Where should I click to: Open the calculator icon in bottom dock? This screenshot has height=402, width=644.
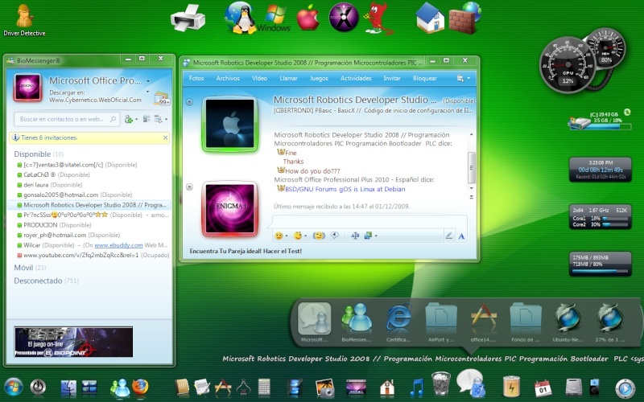(264, 387)
